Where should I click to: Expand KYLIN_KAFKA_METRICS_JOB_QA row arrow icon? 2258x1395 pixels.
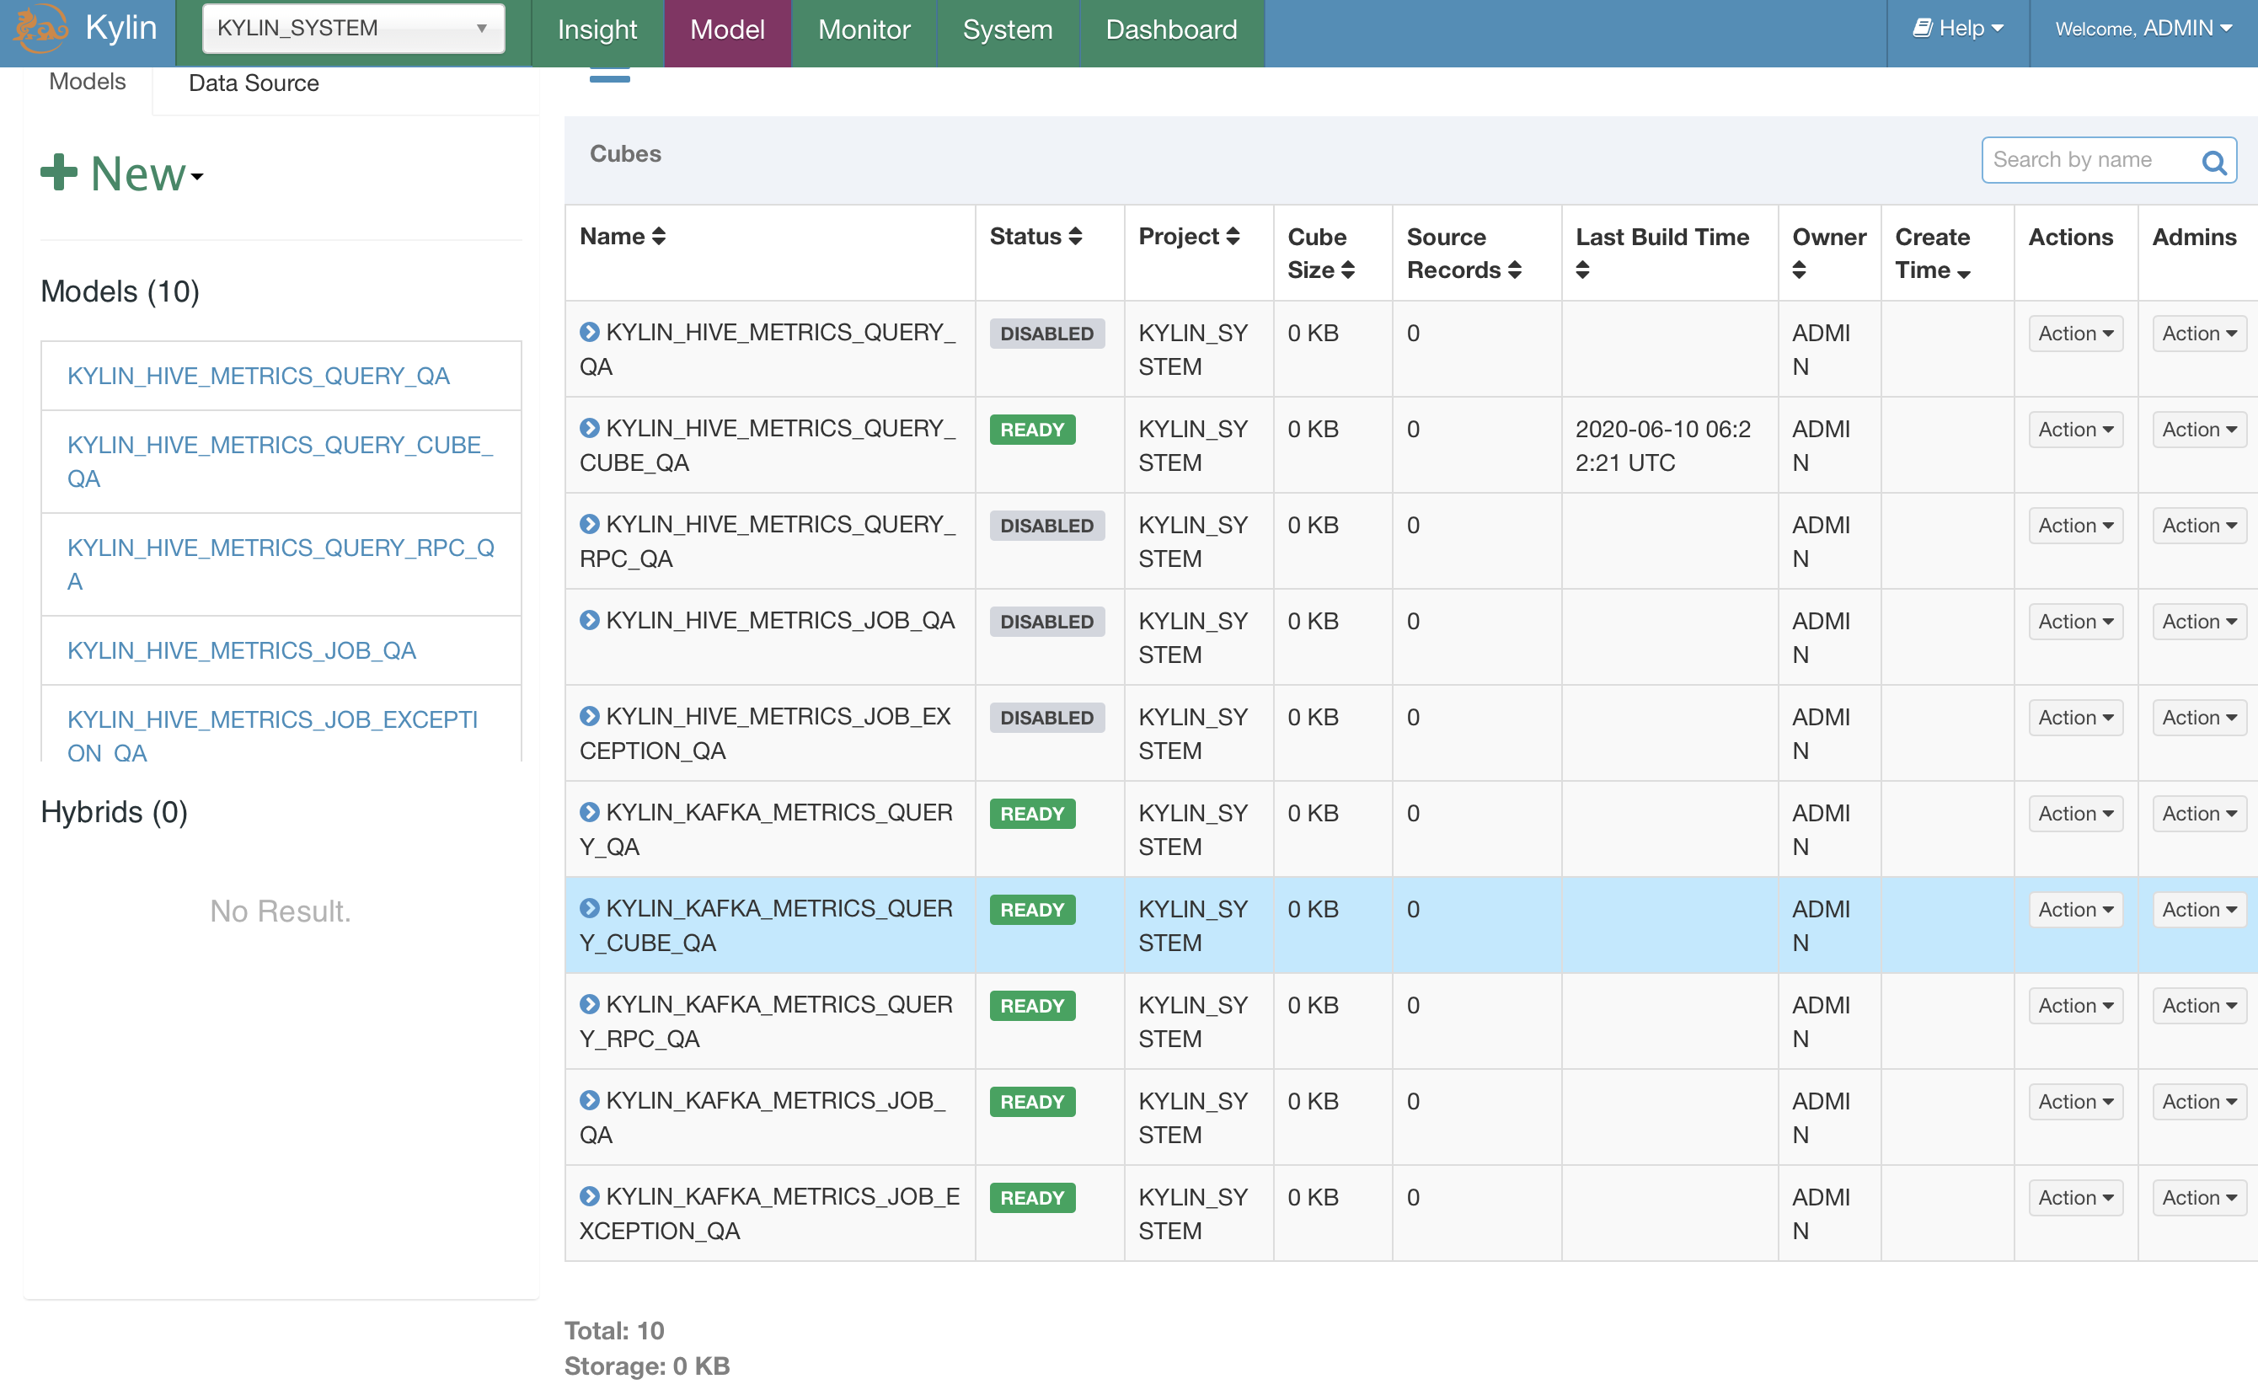pos(590,1100)
